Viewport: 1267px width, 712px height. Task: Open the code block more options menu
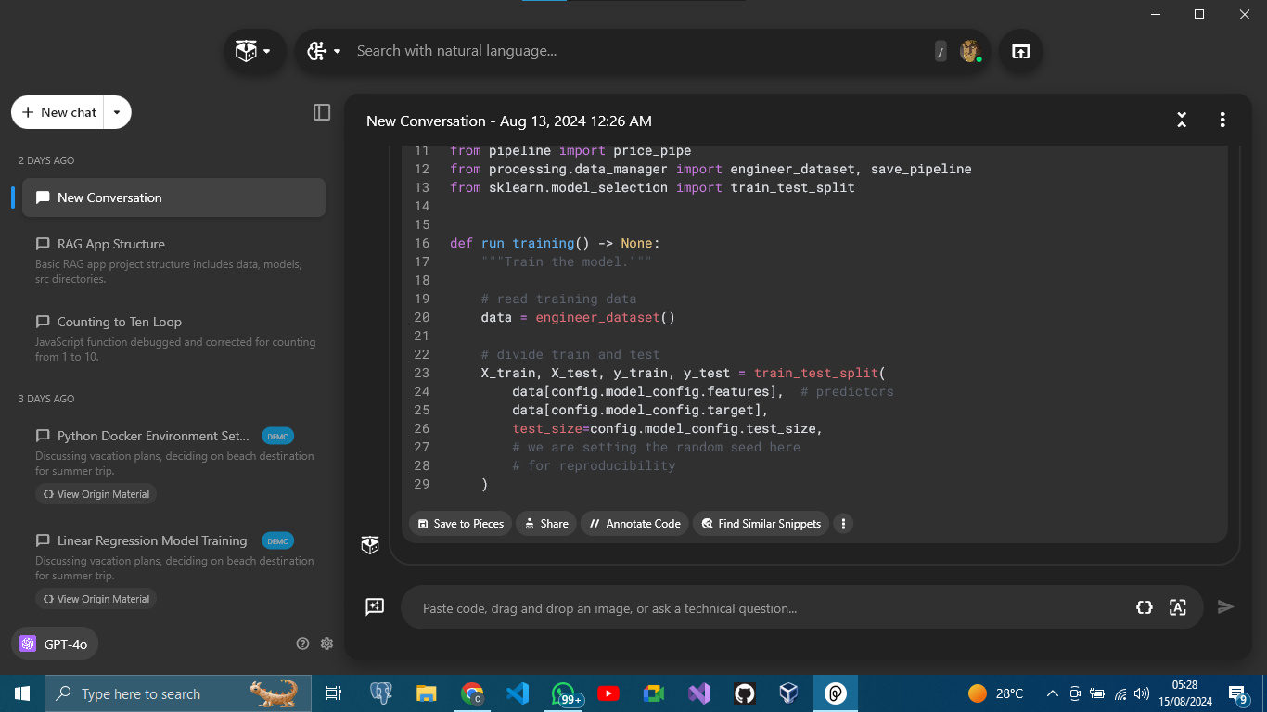tap(843, 524)
